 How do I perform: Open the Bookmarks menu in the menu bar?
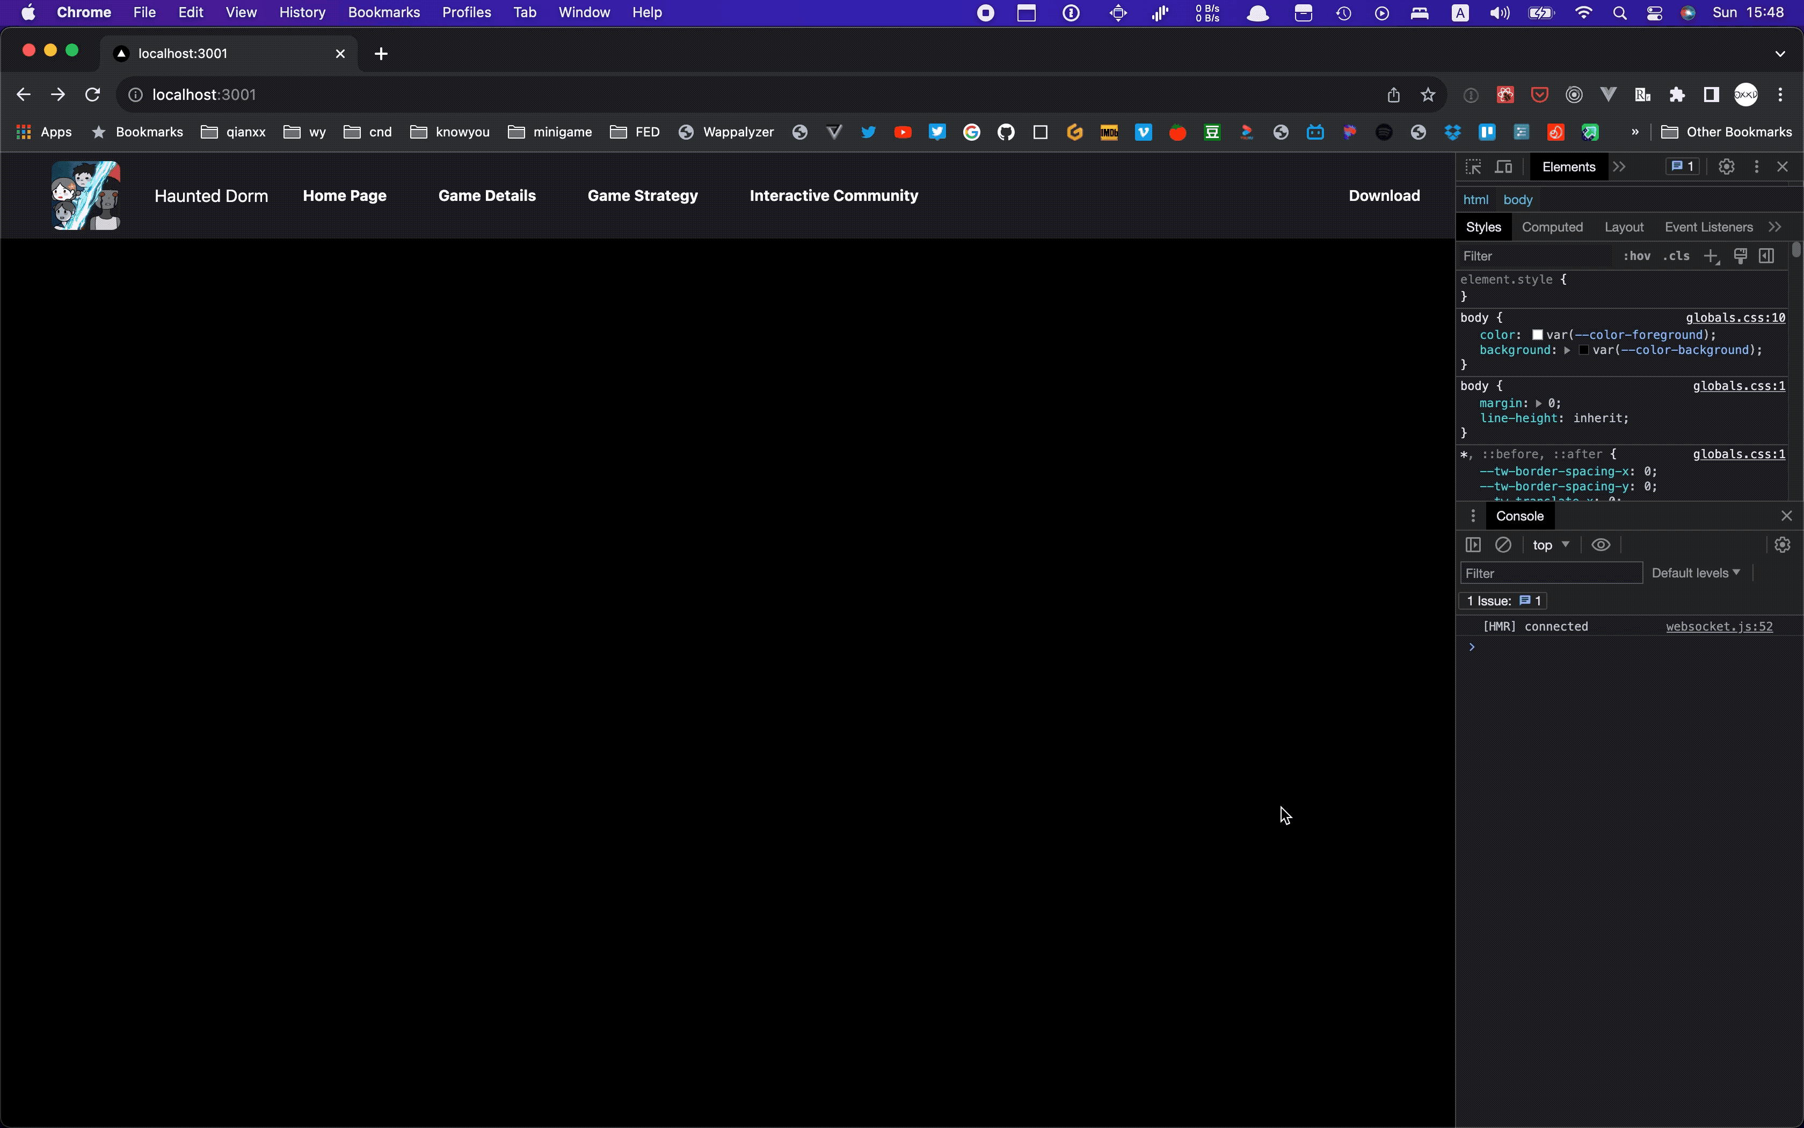point(384,12)
